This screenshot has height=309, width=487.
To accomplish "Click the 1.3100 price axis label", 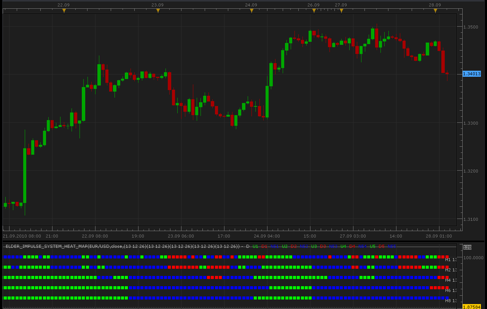I will click(x=471, y=219).
